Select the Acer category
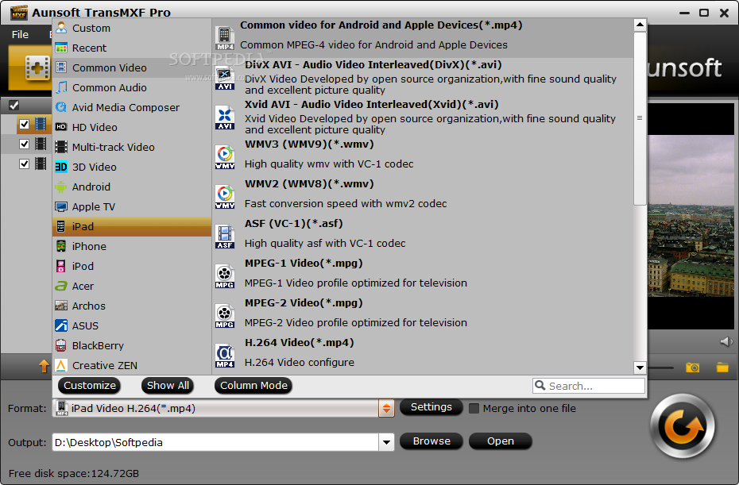 pyautogui.click(x=132, y=286)
